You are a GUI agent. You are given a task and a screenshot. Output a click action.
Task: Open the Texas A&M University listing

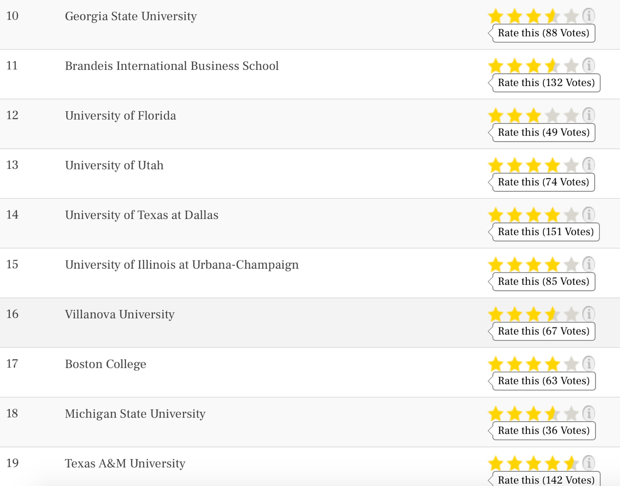pos(125,464)
